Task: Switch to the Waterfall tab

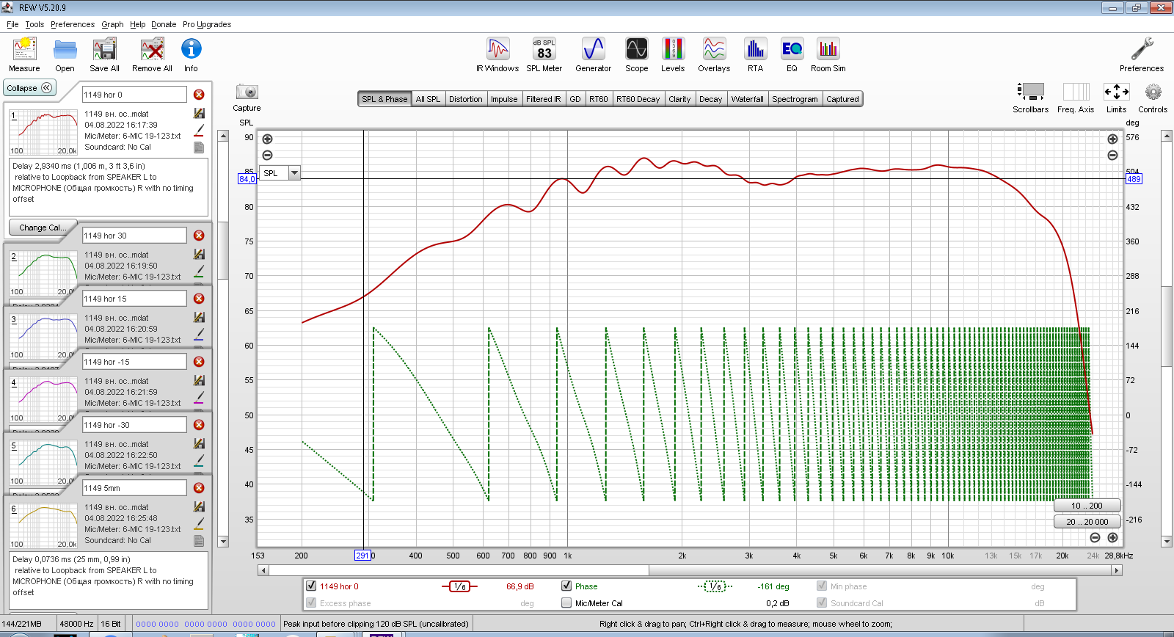Action: (x=747, y=99)
